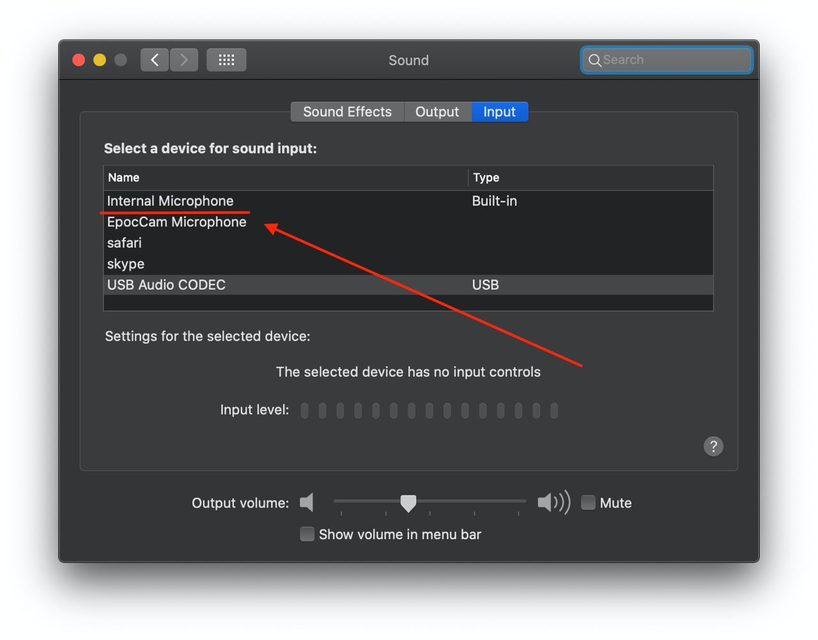The image size is (818, 640).
Task: Click the Input level meter
Action: [x=429, y=410]
